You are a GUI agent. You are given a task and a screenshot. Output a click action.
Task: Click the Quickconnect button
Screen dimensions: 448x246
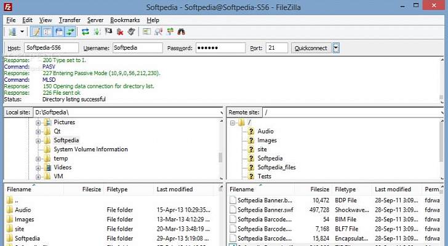[311, 48]
